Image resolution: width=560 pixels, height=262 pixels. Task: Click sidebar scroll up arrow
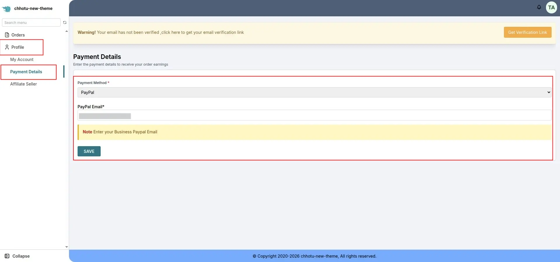[66, 31]
